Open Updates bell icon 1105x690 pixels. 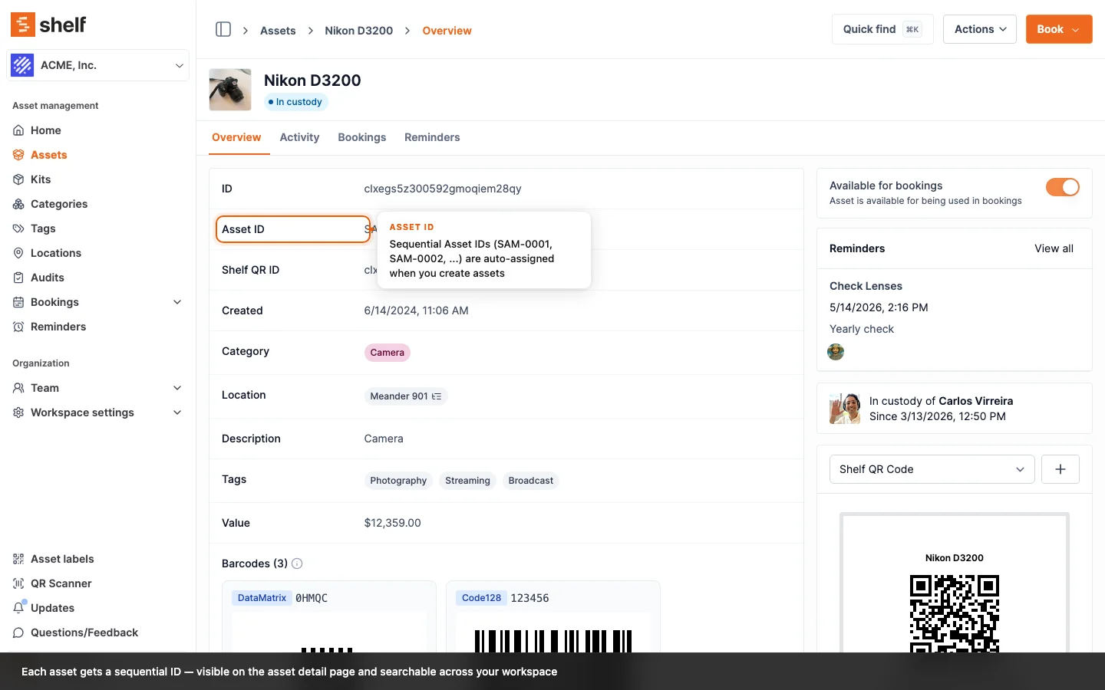pos(18,608)
